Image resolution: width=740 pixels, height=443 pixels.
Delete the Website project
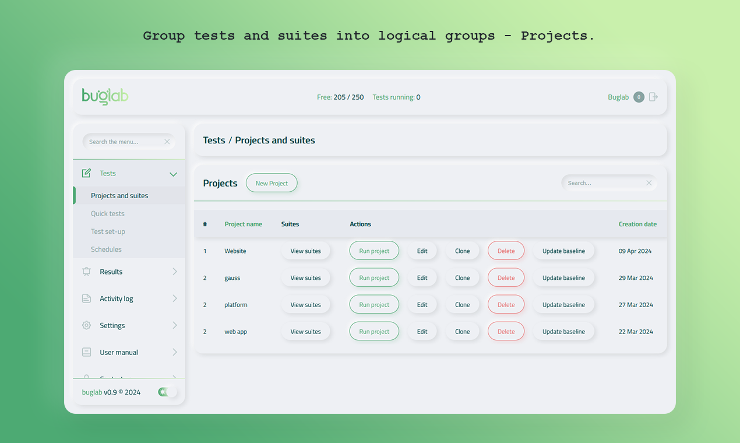coord(506,251)
